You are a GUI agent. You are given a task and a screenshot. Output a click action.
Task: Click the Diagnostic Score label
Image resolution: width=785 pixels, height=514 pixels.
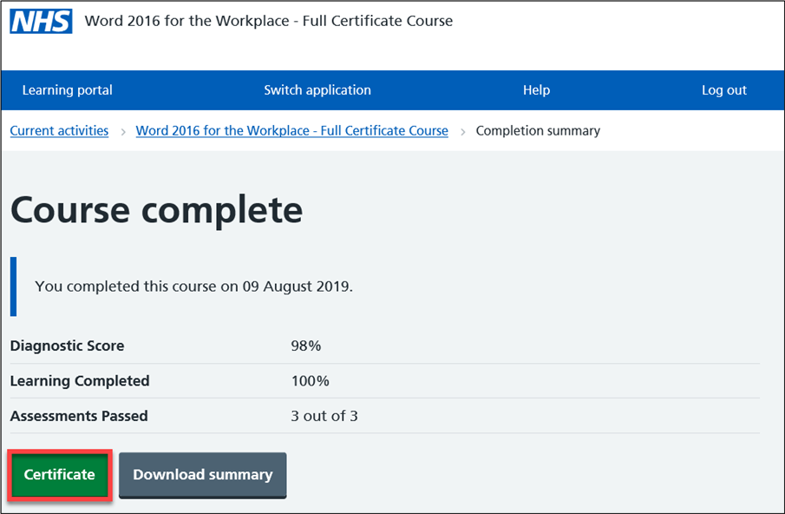(67, 346)
